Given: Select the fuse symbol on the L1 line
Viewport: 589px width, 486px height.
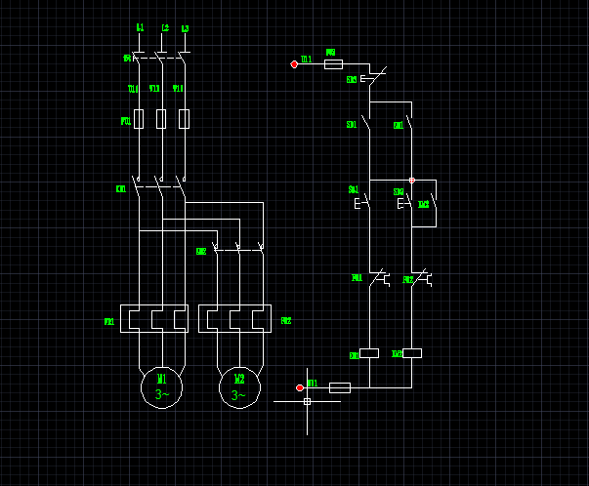Looking at the screenshot, I should coord(139,119).
